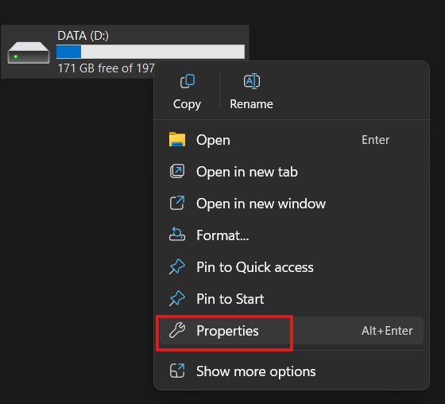Click the Copy icon in context menu
This screenshot has width=445, height=404.
188,81
